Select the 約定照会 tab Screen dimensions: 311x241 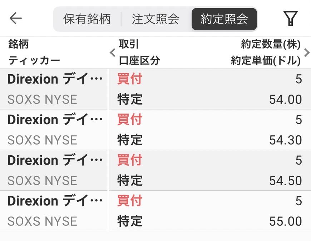[224, 19]
